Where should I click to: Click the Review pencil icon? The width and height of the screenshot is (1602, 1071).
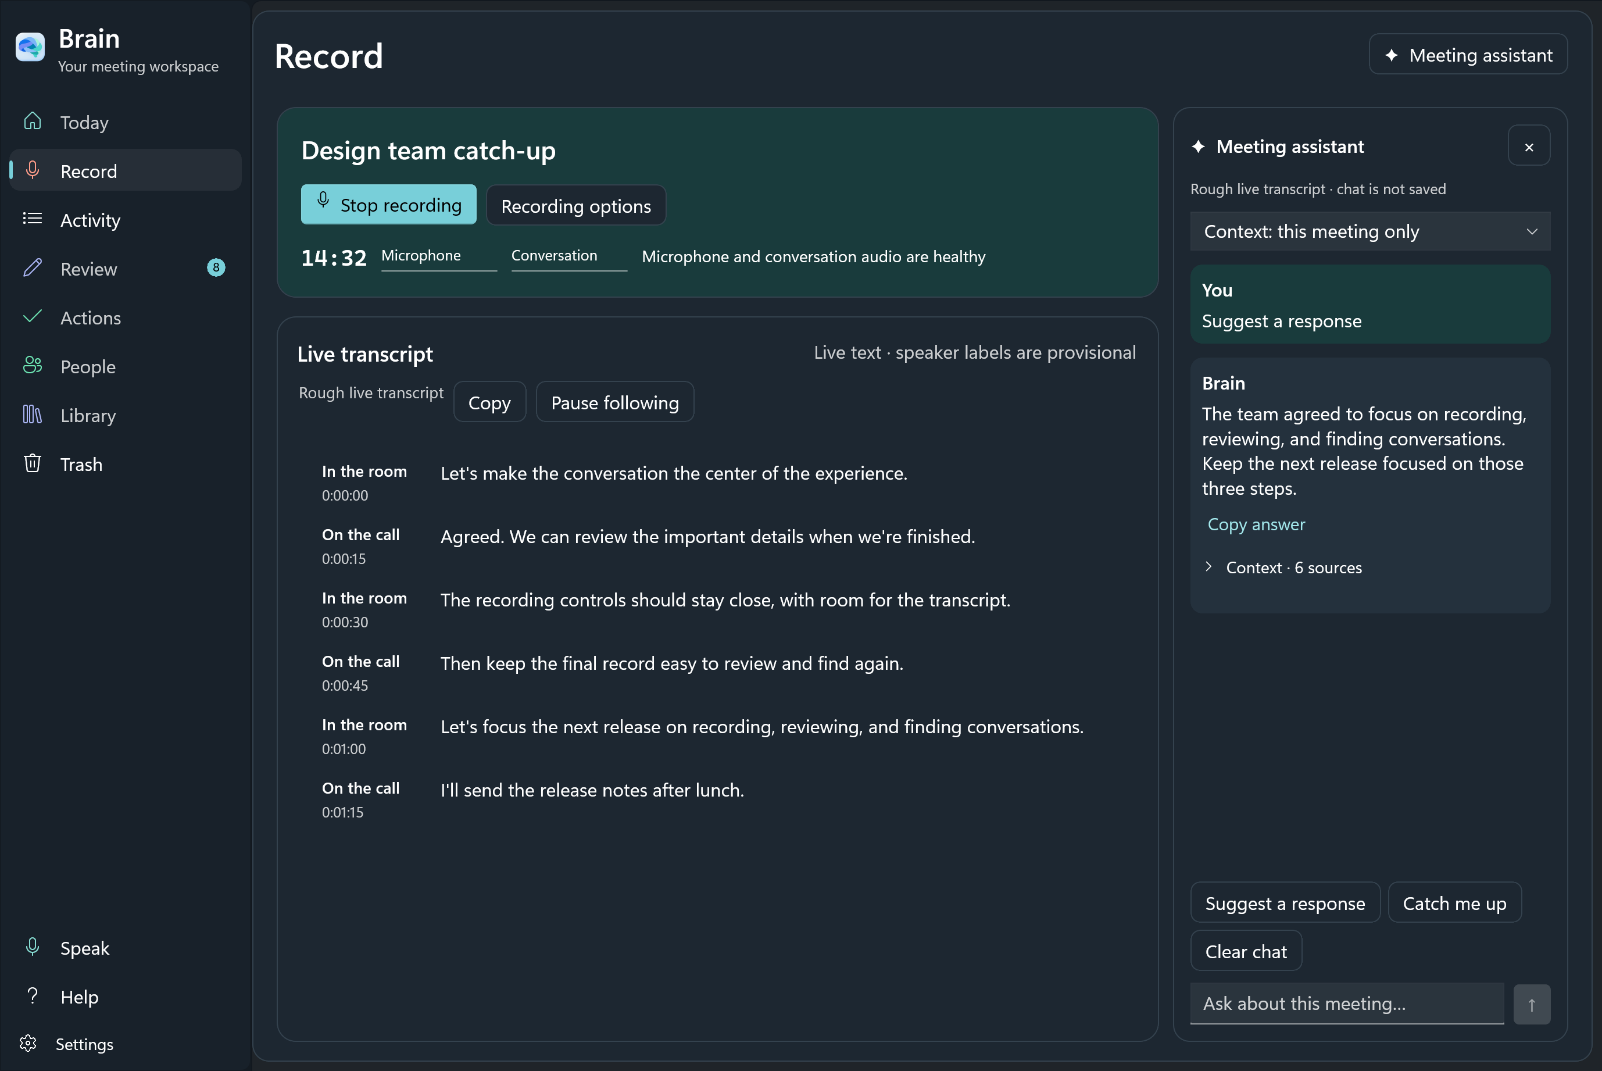32,267
